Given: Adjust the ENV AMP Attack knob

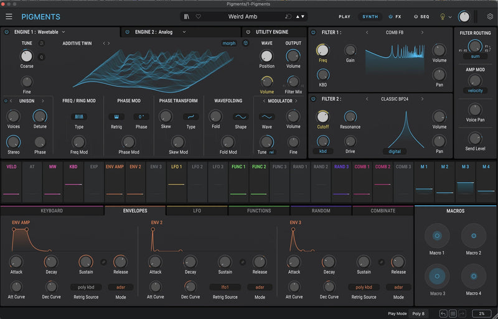Looking at the screenshot, I should (x=16, y=262).
